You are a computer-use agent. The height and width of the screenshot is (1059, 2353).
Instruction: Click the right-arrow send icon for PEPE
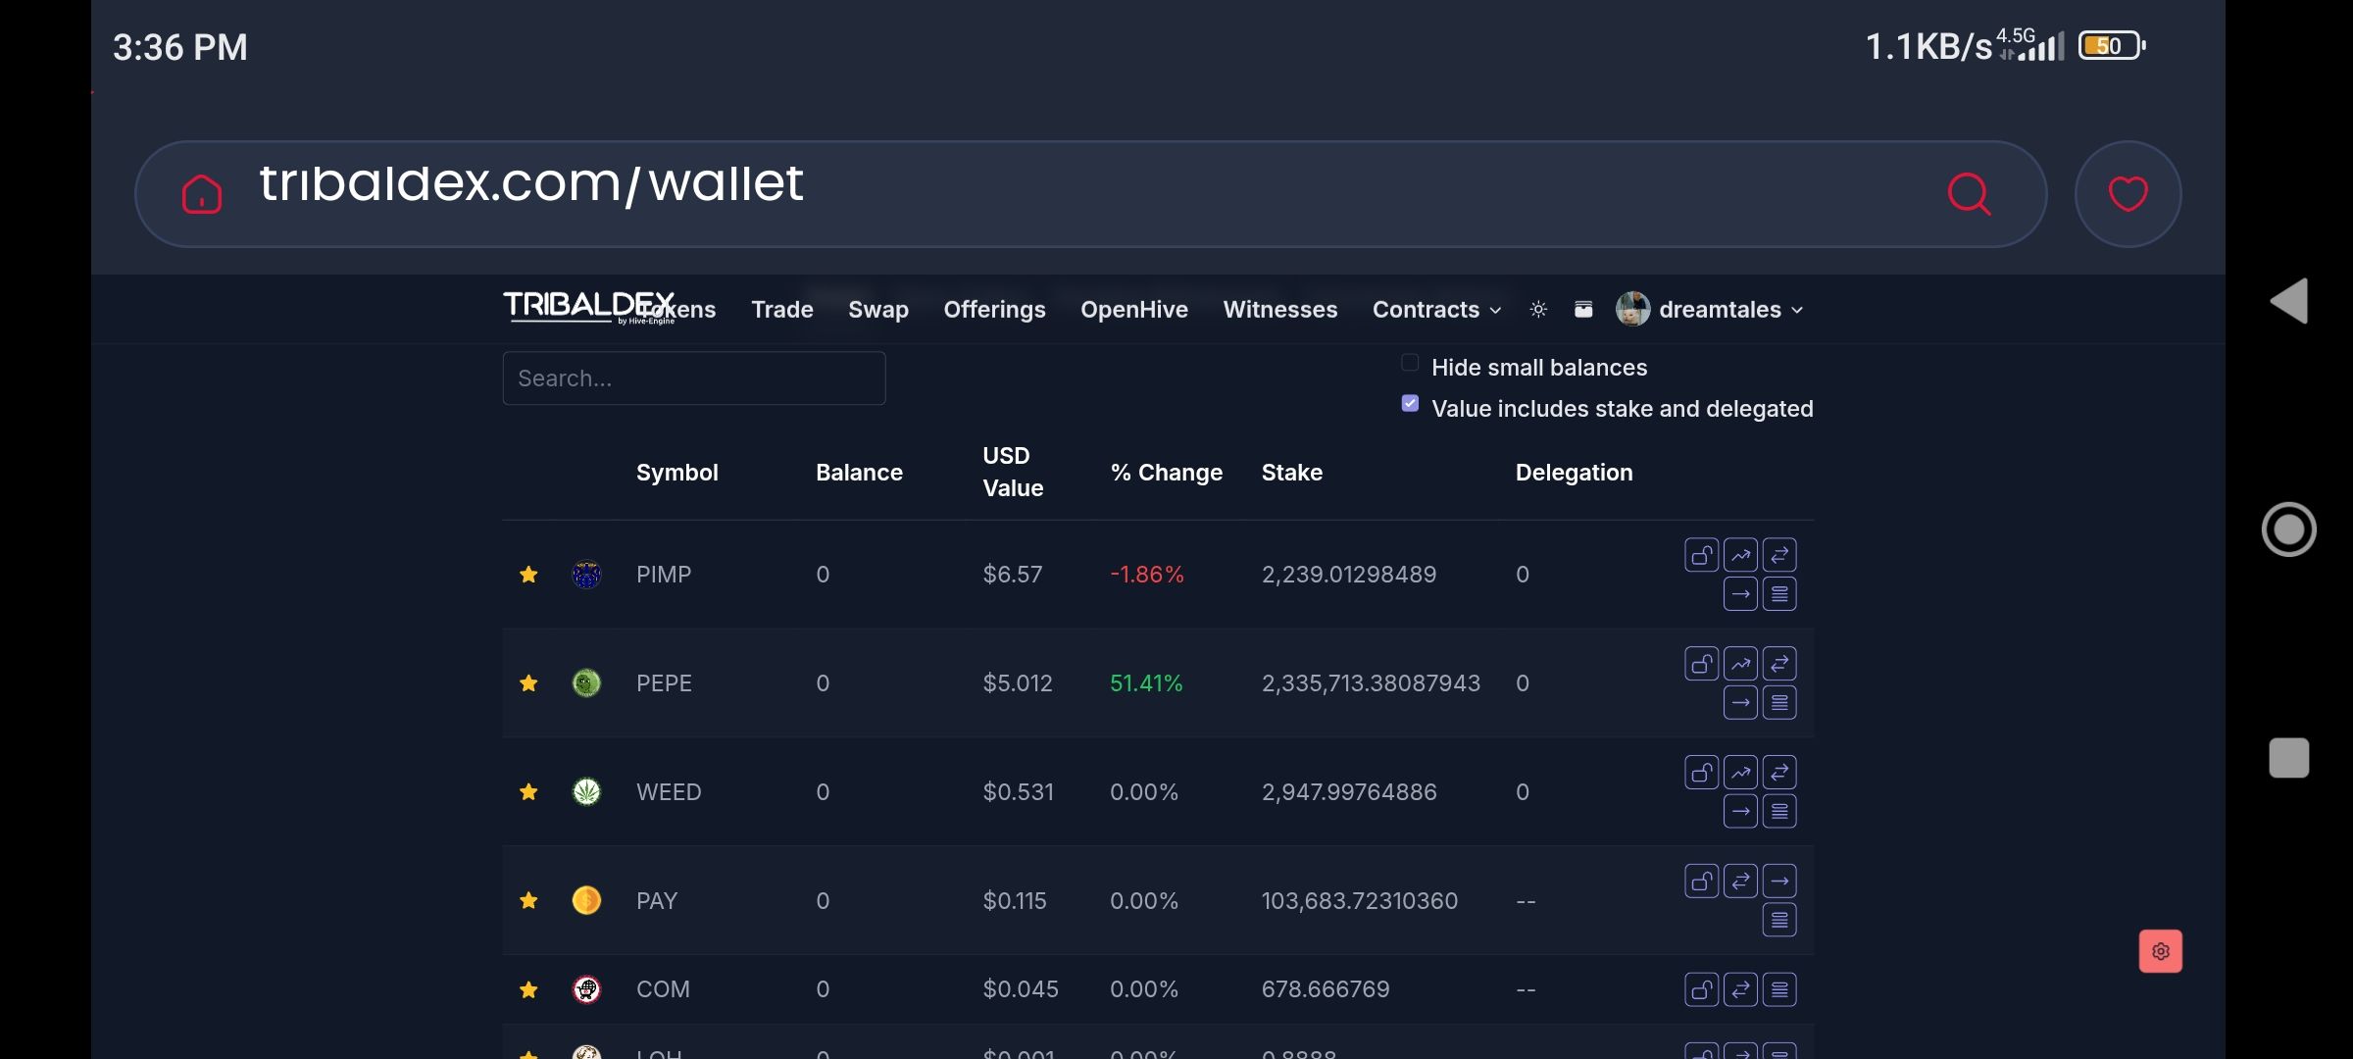point(1740,703)
